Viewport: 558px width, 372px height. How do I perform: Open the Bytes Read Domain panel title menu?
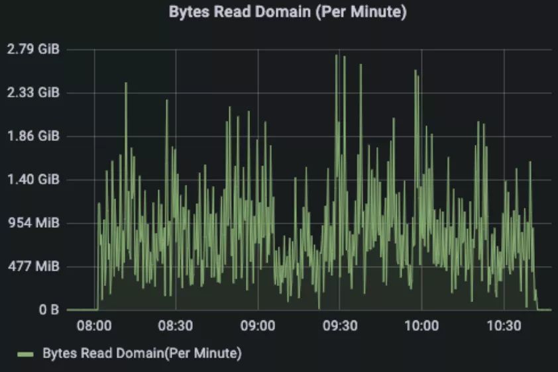click(288, 12)
